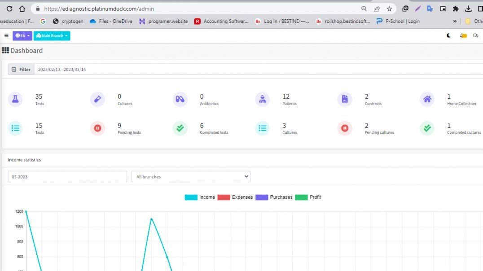Select the Patients icon on the dashboard

point(262,99)
